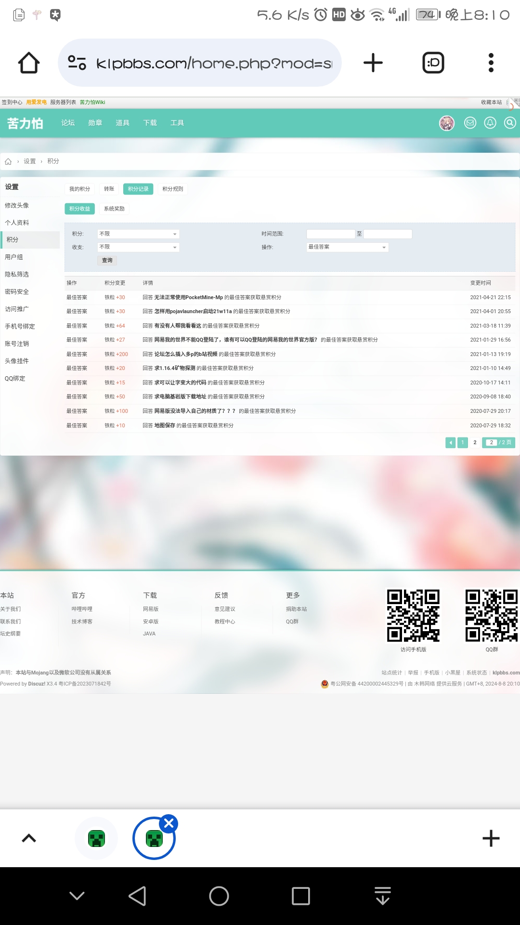Click the 苦力怕 site logo
Screen dimensions: 520x925
[x=25, y=123]
